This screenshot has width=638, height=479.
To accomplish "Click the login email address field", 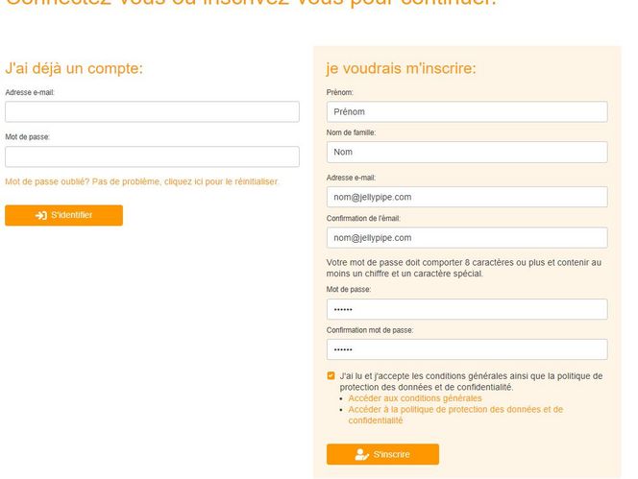I will click(x=153, y=112).
